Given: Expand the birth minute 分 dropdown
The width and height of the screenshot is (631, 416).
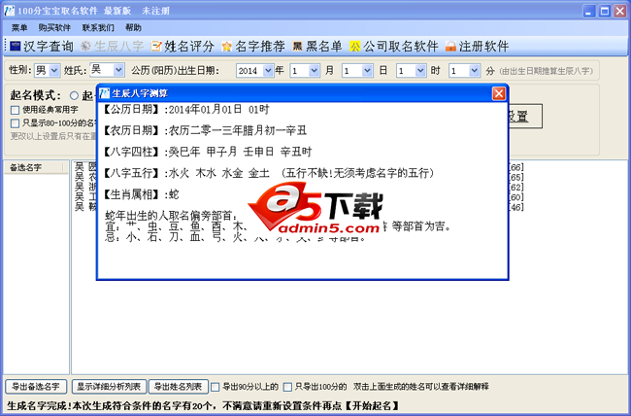Looking at the screenshot, I should [474, 71].
